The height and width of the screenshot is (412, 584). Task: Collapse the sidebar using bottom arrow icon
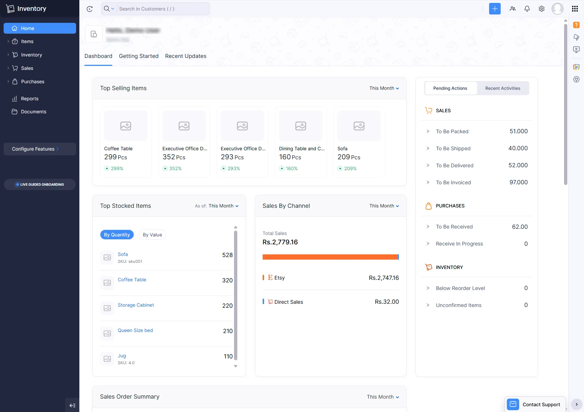[72, 405]
